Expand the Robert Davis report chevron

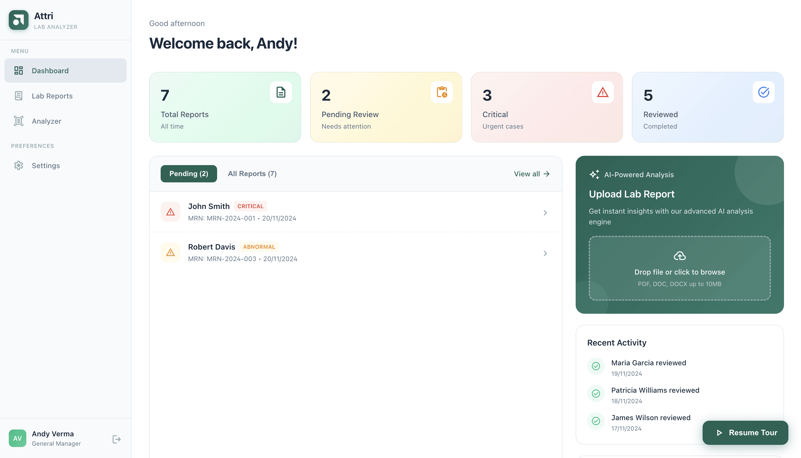[x=545, y=253]
